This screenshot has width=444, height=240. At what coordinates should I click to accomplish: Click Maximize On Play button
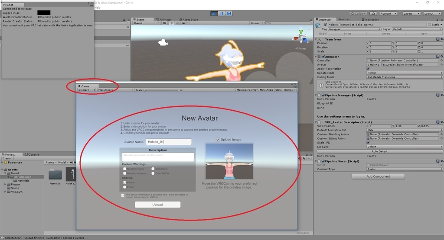pyautogui.click(x=247, y=90)
